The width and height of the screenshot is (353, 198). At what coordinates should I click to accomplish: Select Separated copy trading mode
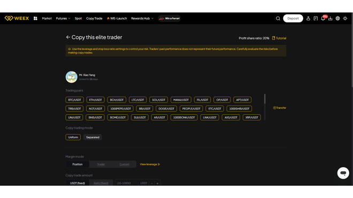click(93, 137)
